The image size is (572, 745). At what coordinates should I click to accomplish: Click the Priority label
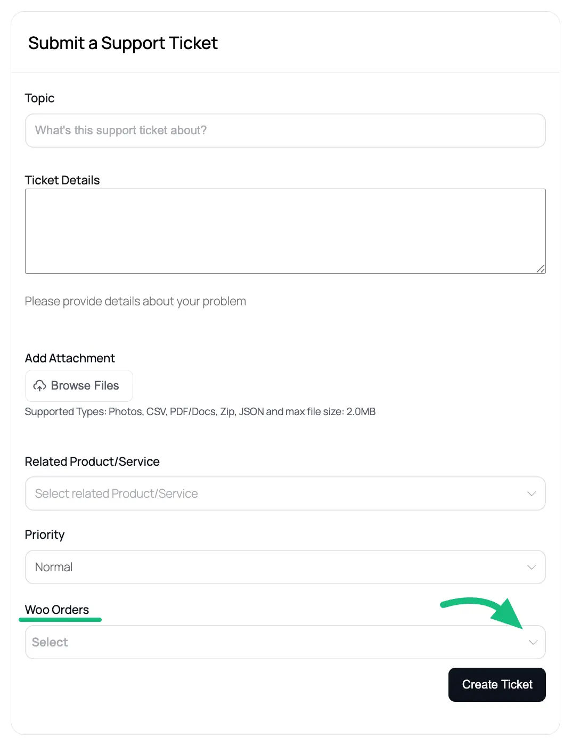coord(45,535)
